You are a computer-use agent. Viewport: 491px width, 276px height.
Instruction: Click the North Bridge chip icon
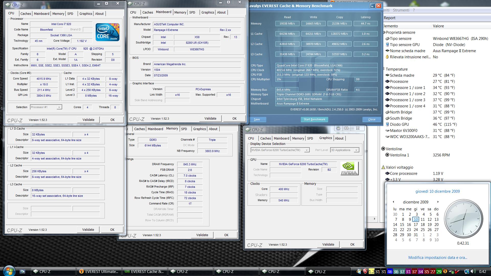tap(387, 112)
